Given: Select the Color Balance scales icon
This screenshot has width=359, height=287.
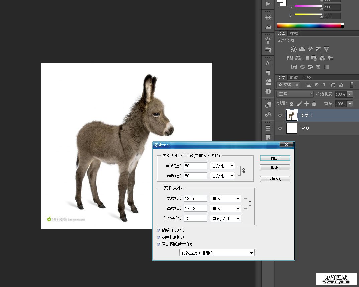Looking at the screenshot, I should (298, 58).
